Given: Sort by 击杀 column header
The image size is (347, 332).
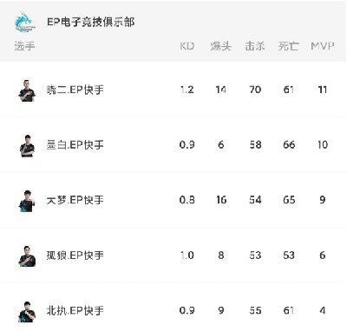Looking at the screenshot, I should [255, 46].
